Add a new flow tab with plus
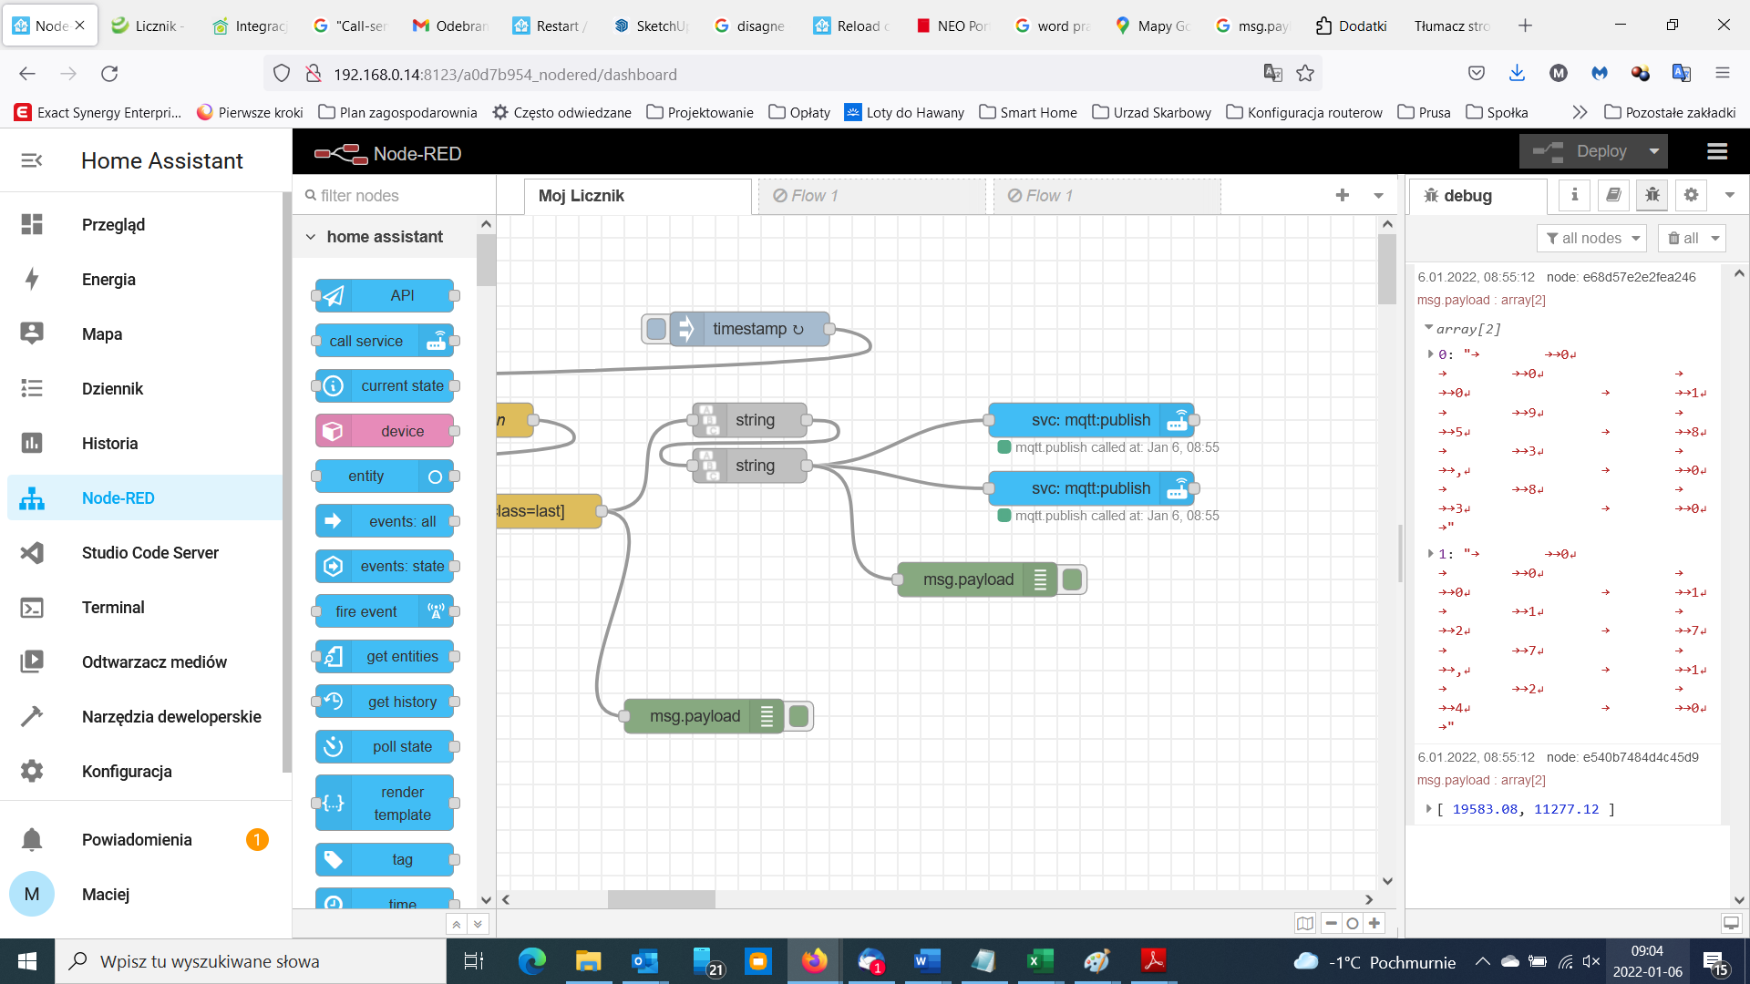 coord(1343,195)
